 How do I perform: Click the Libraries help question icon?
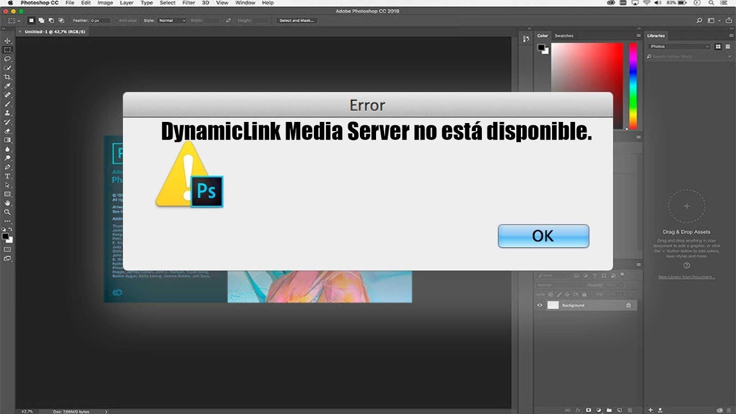(x=687, y=266)
